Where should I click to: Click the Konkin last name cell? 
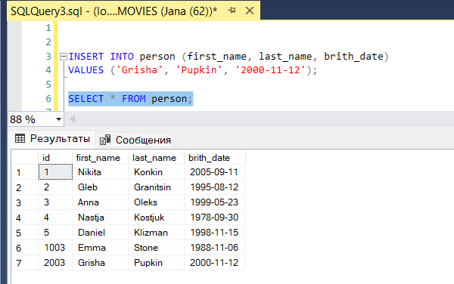tap(156, 172)
